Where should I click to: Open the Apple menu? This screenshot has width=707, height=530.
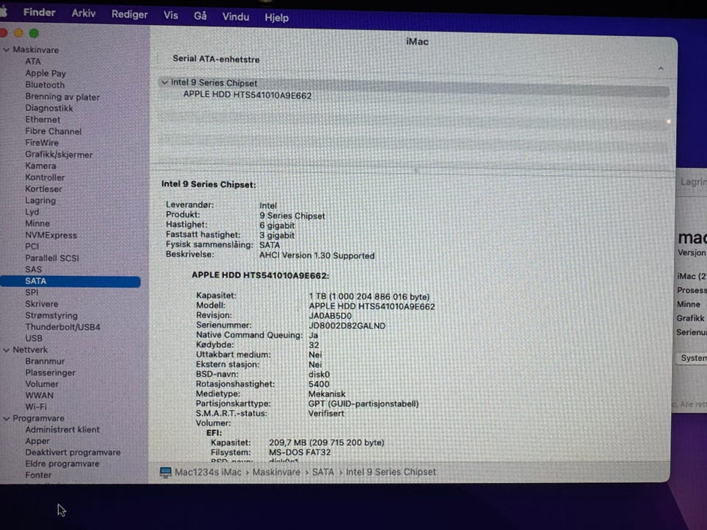click(x=3, y=11)
